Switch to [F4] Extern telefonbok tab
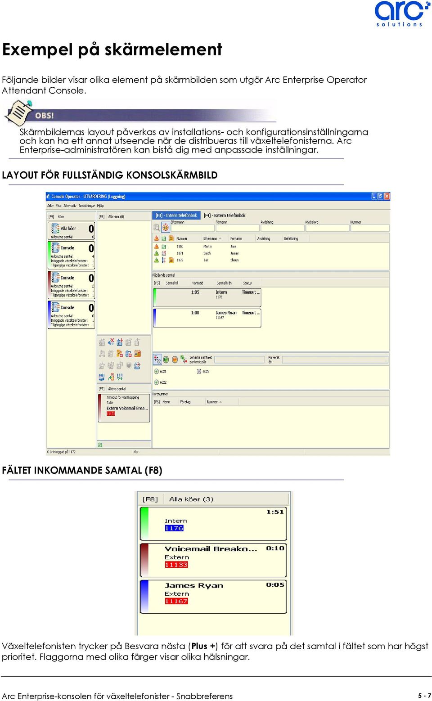Image resolution: width=432 pixels, height=701 pixels. pos(225,215)
